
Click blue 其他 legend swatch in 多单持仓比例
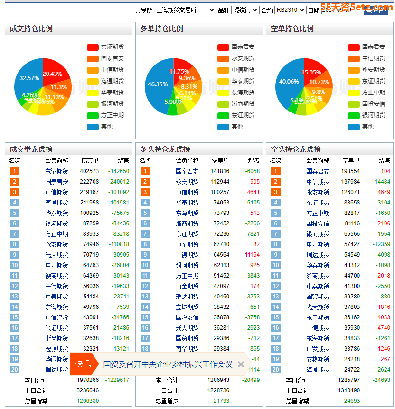223,127
